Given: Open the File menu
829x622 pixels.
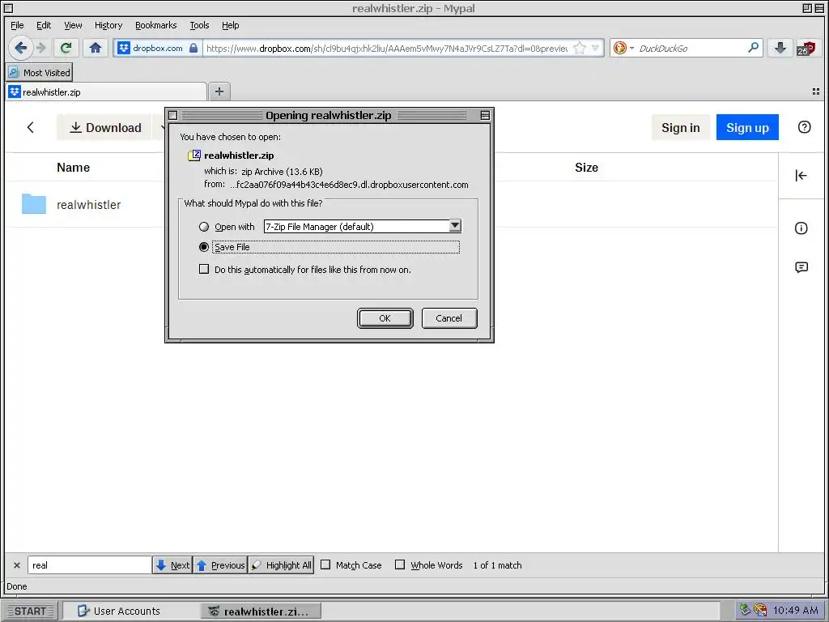Looking at the screenshot, I should [17, 25].
